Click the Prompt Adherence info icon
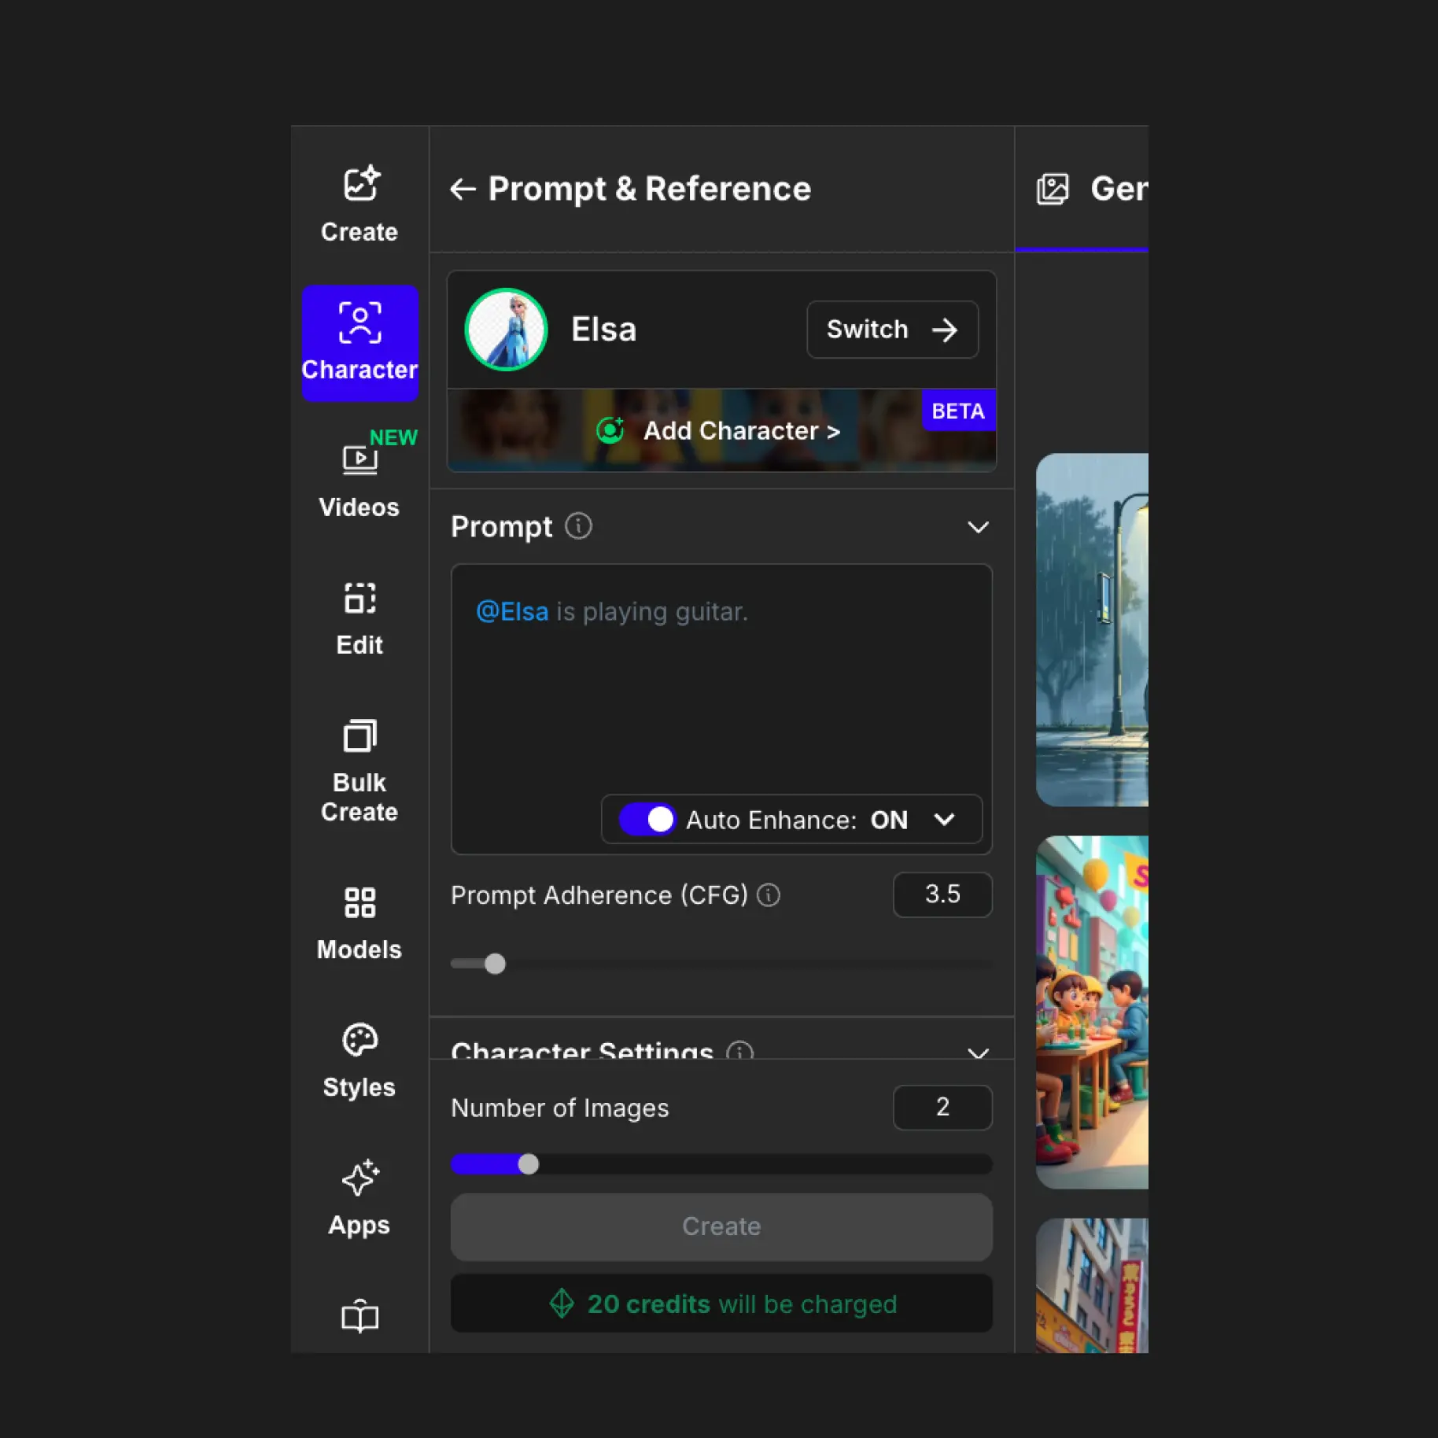This screenshot has width=1438, height=1438. click(x=769, y=895)
